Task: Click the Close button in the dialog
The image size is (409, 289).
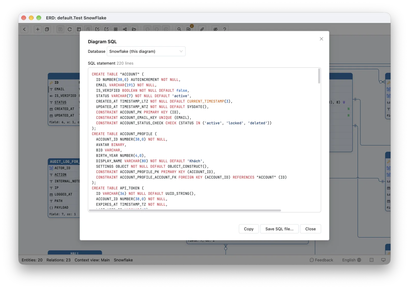Action: pyautogui.click(x=310, y=229)
